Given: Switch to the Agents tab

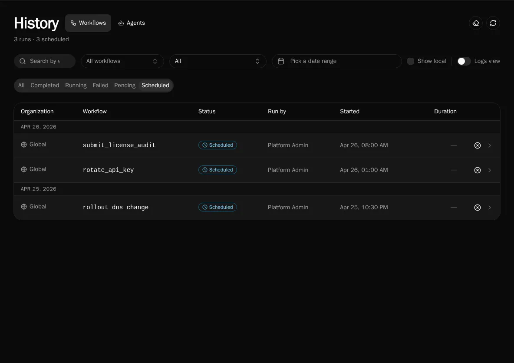Looking at the screenshot, I should (132, 23).
